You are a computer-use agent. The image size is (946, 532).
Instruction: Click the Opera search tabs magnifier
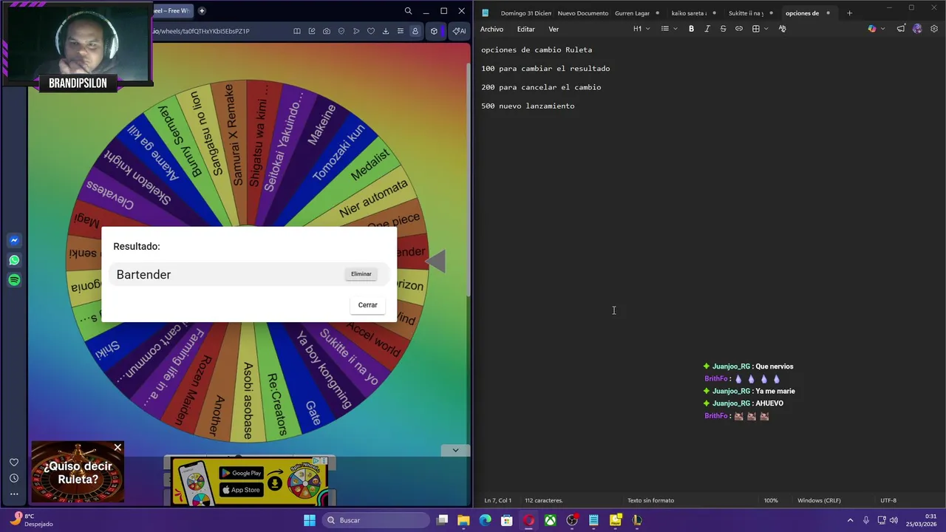pyautogui.click(x=408, y=11)
